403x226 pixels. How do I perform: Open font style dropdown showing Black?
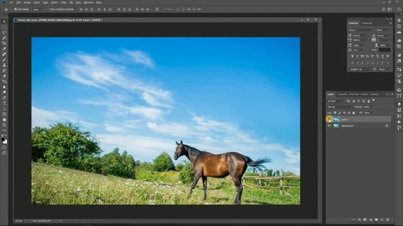(x=384, y=30)
